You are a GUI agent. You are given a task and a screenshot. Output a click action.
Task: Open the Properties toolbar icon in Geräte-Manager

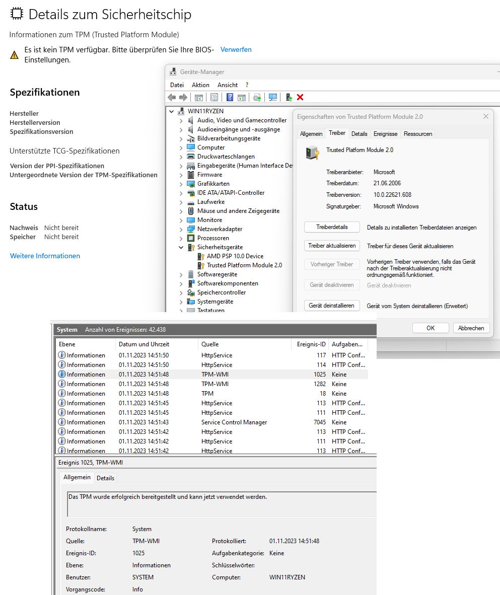coord(214,98)
